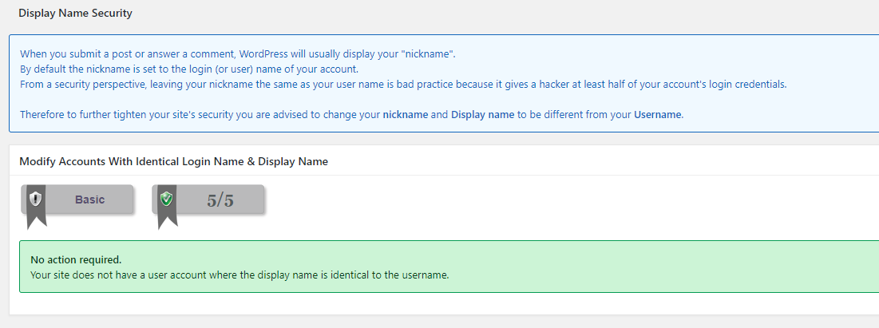Screen dimensions: 879x328
Task: Click the "Basic" security level label
Action: pyautogui.click(x=89, y=200)
